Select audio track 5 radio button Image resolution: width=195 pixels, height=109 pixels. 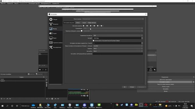(x=98, y=26)
